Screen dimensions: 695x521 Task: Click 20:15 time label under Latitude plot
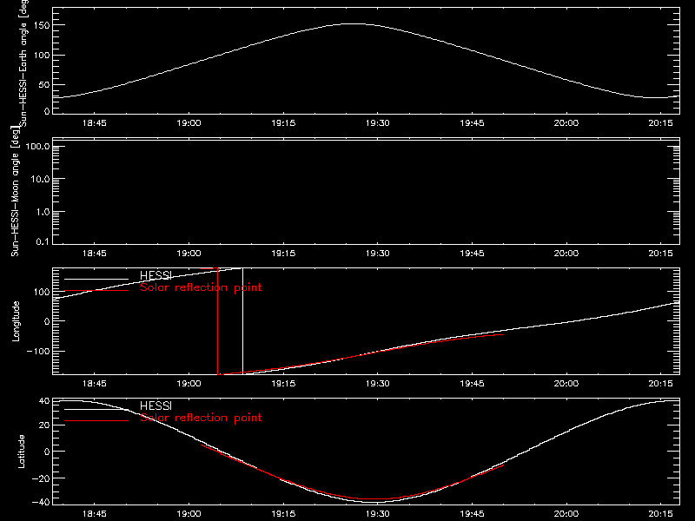click(660, 514)
